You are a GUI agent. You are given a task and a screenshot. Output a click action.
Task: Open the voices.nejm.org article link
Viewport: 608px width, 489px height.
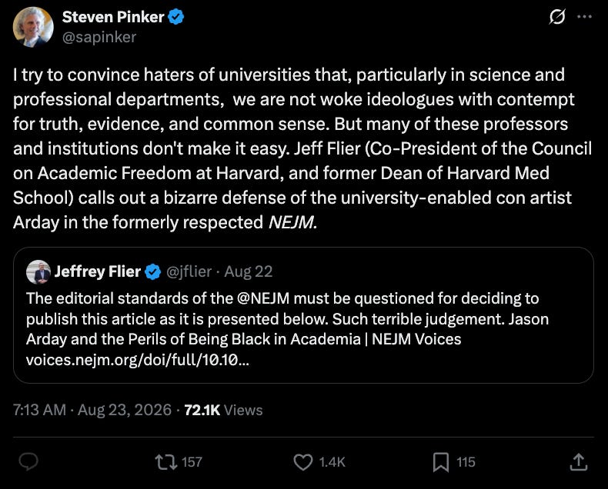pyautogui.click(x=138, y=360)
